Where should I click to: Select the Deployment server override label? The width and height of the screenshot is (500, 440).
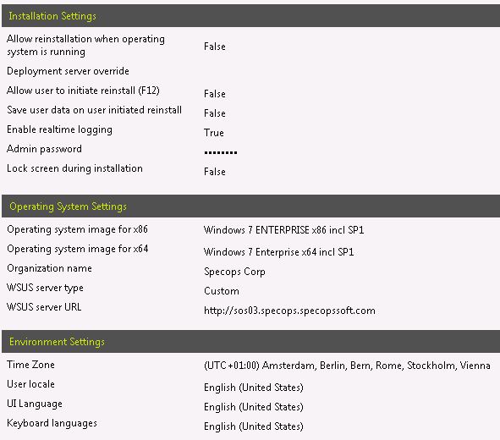68,71
